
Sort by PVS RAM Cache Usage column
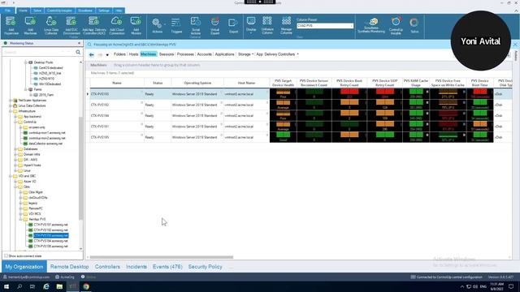(x=416, y=83)
